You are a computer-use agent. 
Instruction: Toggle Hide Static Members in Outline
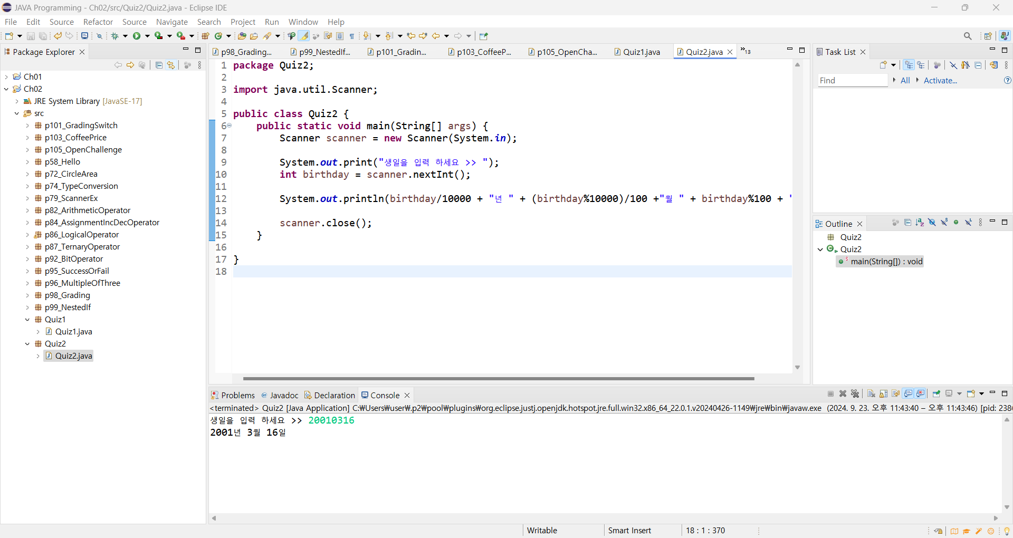coord(944,223)
